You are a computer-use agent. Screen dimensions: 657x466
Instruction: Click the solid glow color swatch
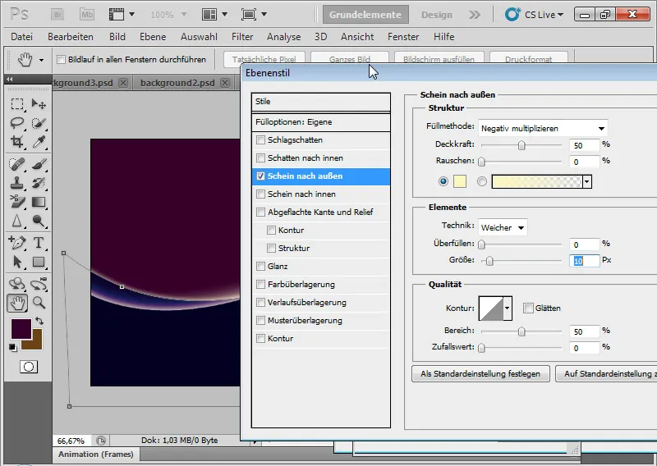click(x=460, y=181)
